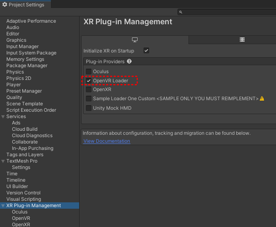The image size is (276, 227).
Task: Open Version Control settings
Action: click(23, 193)
